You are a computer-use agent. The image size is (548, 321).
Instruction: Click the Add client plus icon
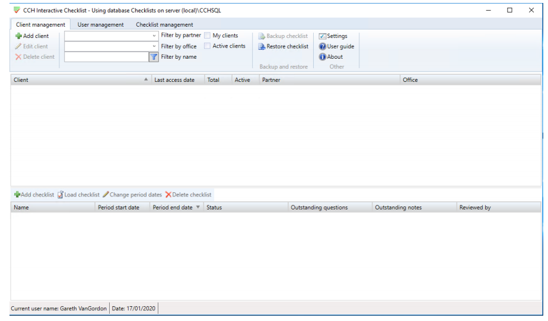point(18,36)
